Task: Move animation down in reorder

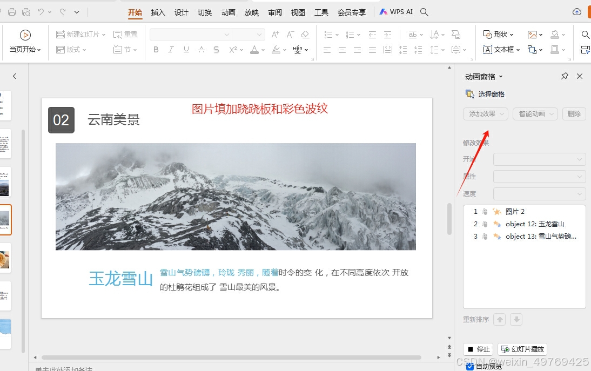Action: 516,319
